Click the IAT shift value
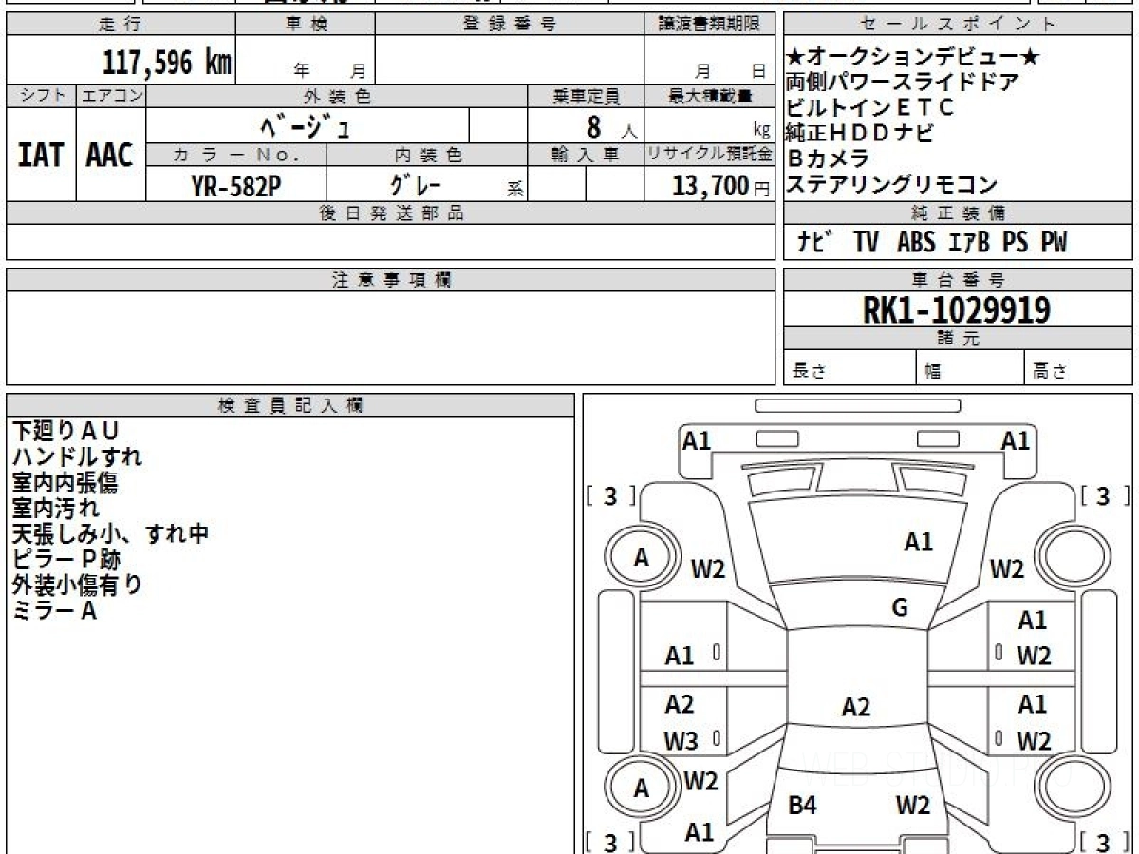 (42, 155)
